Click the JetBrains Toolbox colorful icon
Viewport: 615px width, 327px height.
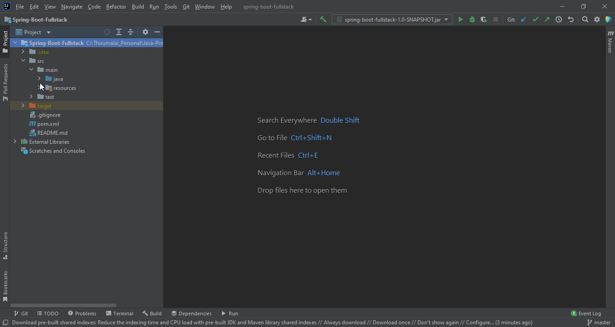(609, 19)
